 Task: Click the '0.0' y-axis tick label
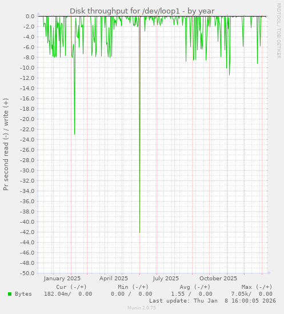pyautogui.click(x=30, y=17)
